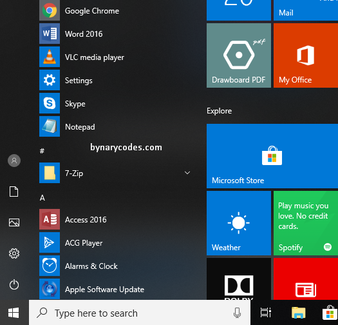Image resolution: width=338 pixels, height=325 pixels.
Task: Open Notepad from app list
Action: pyautogui.click(x=117, y=126)
